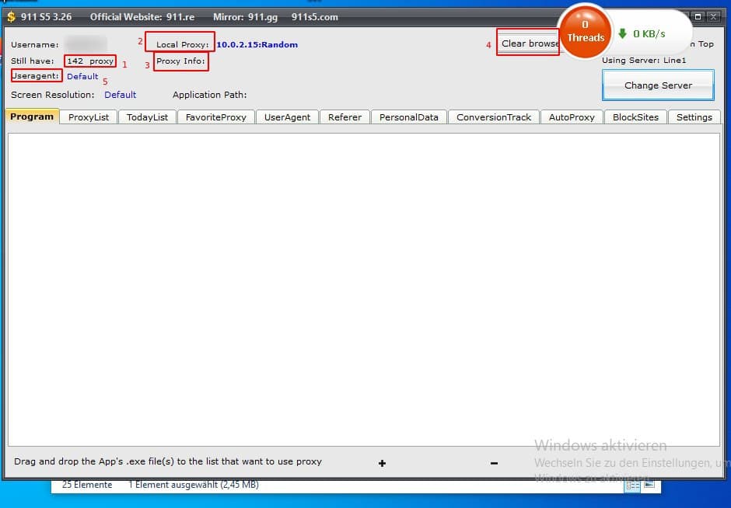Select the UserAgent tab

[287, 117]
